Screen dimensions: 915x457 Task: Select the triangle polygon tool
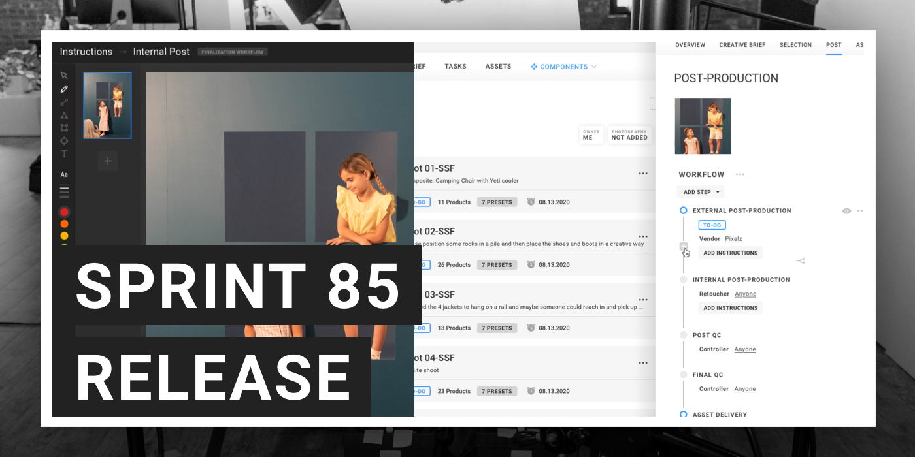(x=64, y=115)
